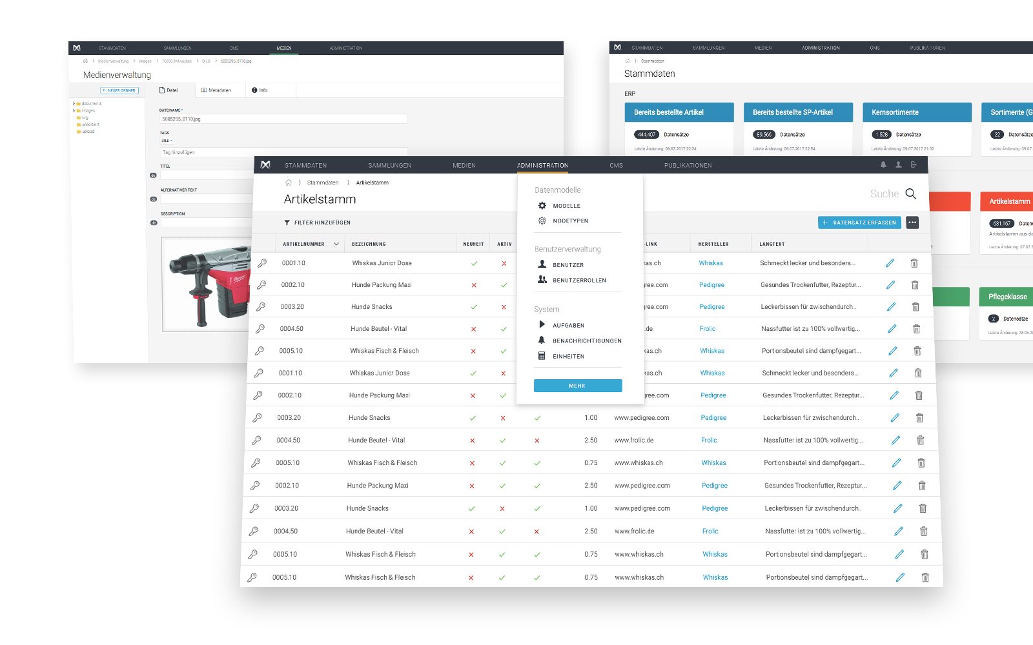Open the user profile icon in the top bar
The image size is (1033, 645).
pos(898,165)
